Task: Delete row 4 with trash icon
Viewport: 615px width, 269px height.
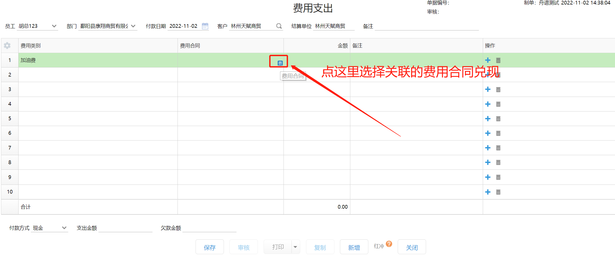Action: 498,104
